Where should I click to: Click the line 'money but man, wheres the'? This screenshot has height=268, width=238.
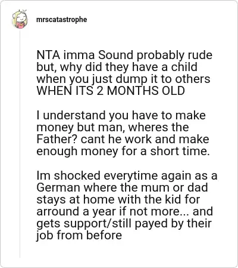pyautogui.click(x=112, y=127)
